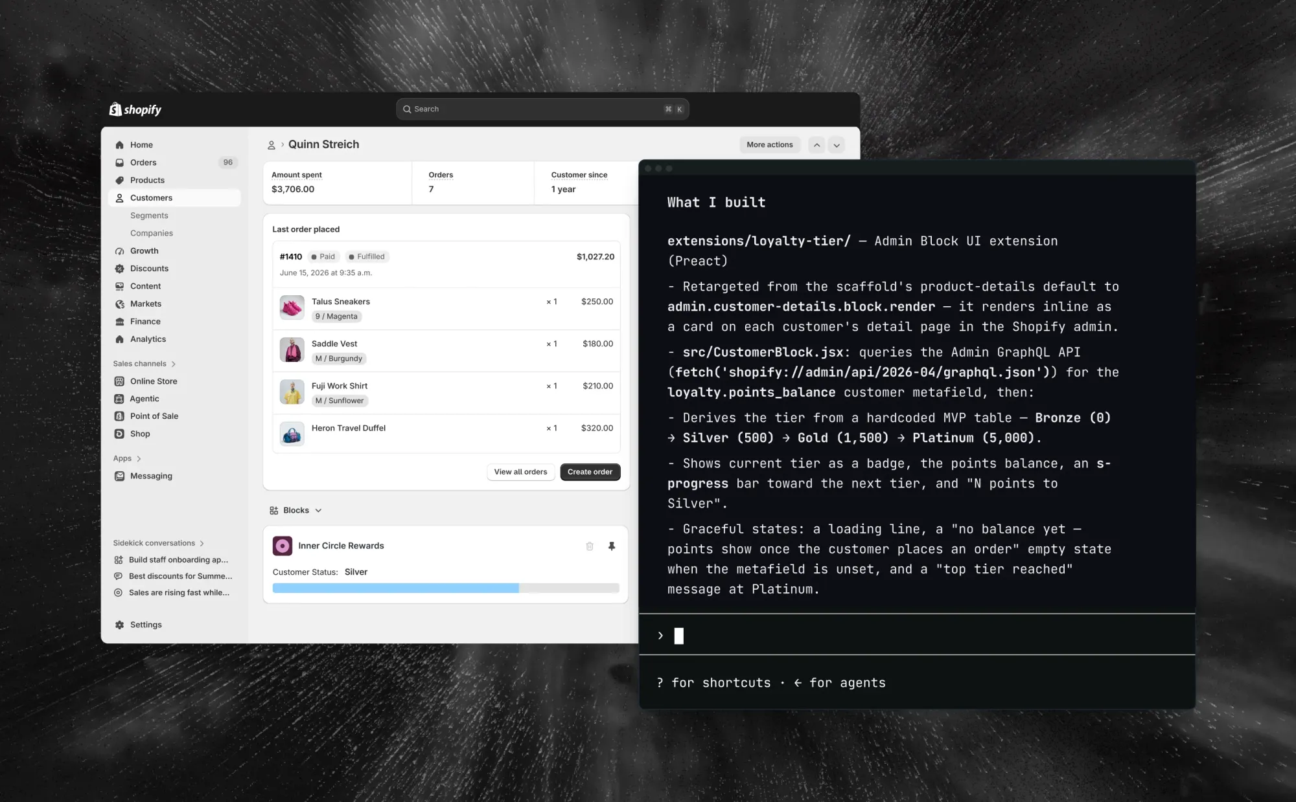Image resolution: width=1296 pixels, height=802 pixels.
Task: Click the Amount spent $3,706.00 value
Action: [x=293, y=190]
